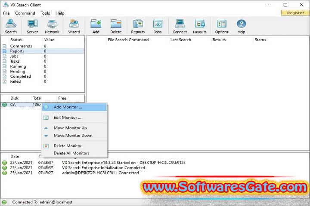Select the C:\ disk entry

[x=13, y=104]
